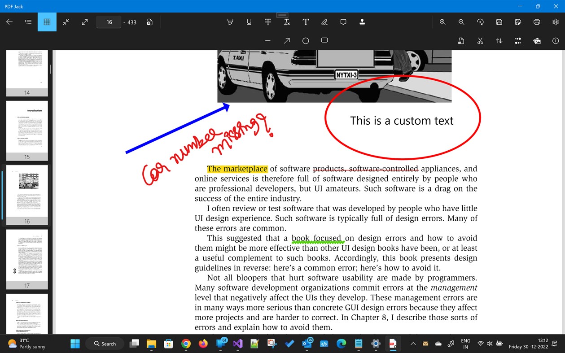Expand the Windows Search box

(105, 343)
